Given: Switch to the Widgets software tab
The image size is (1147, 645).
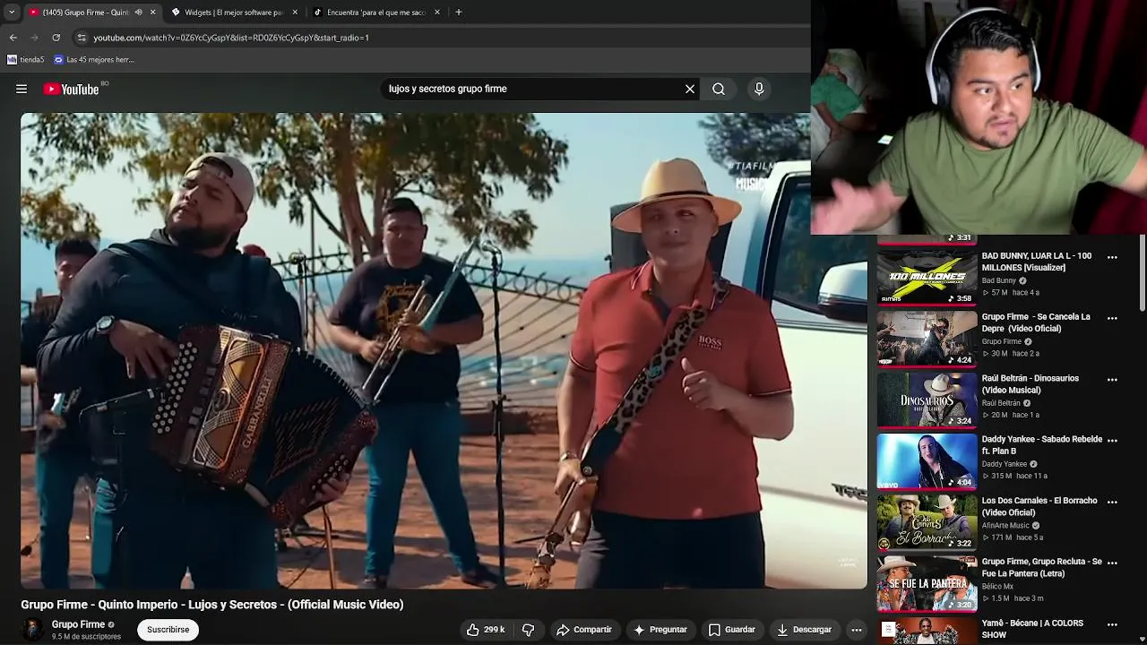Looking at the screenshot, I should tap(233, 13).
